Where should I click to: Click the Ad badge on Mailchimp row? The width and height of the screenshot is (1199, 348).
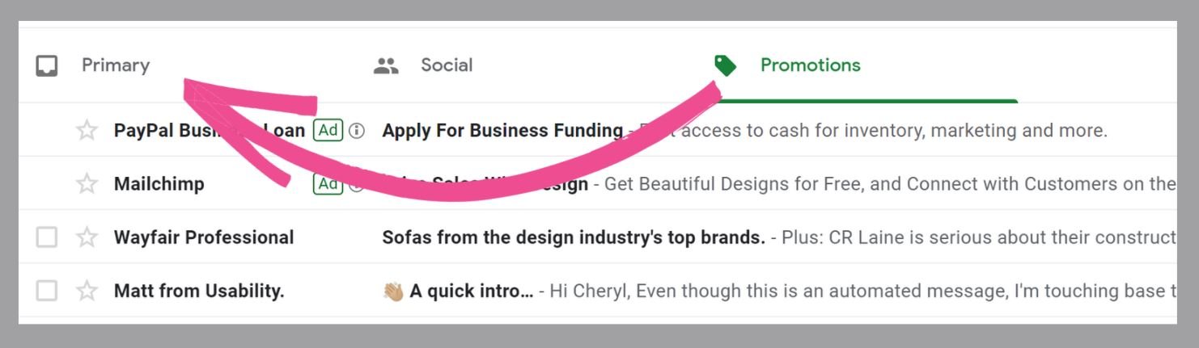coord(328,184)
